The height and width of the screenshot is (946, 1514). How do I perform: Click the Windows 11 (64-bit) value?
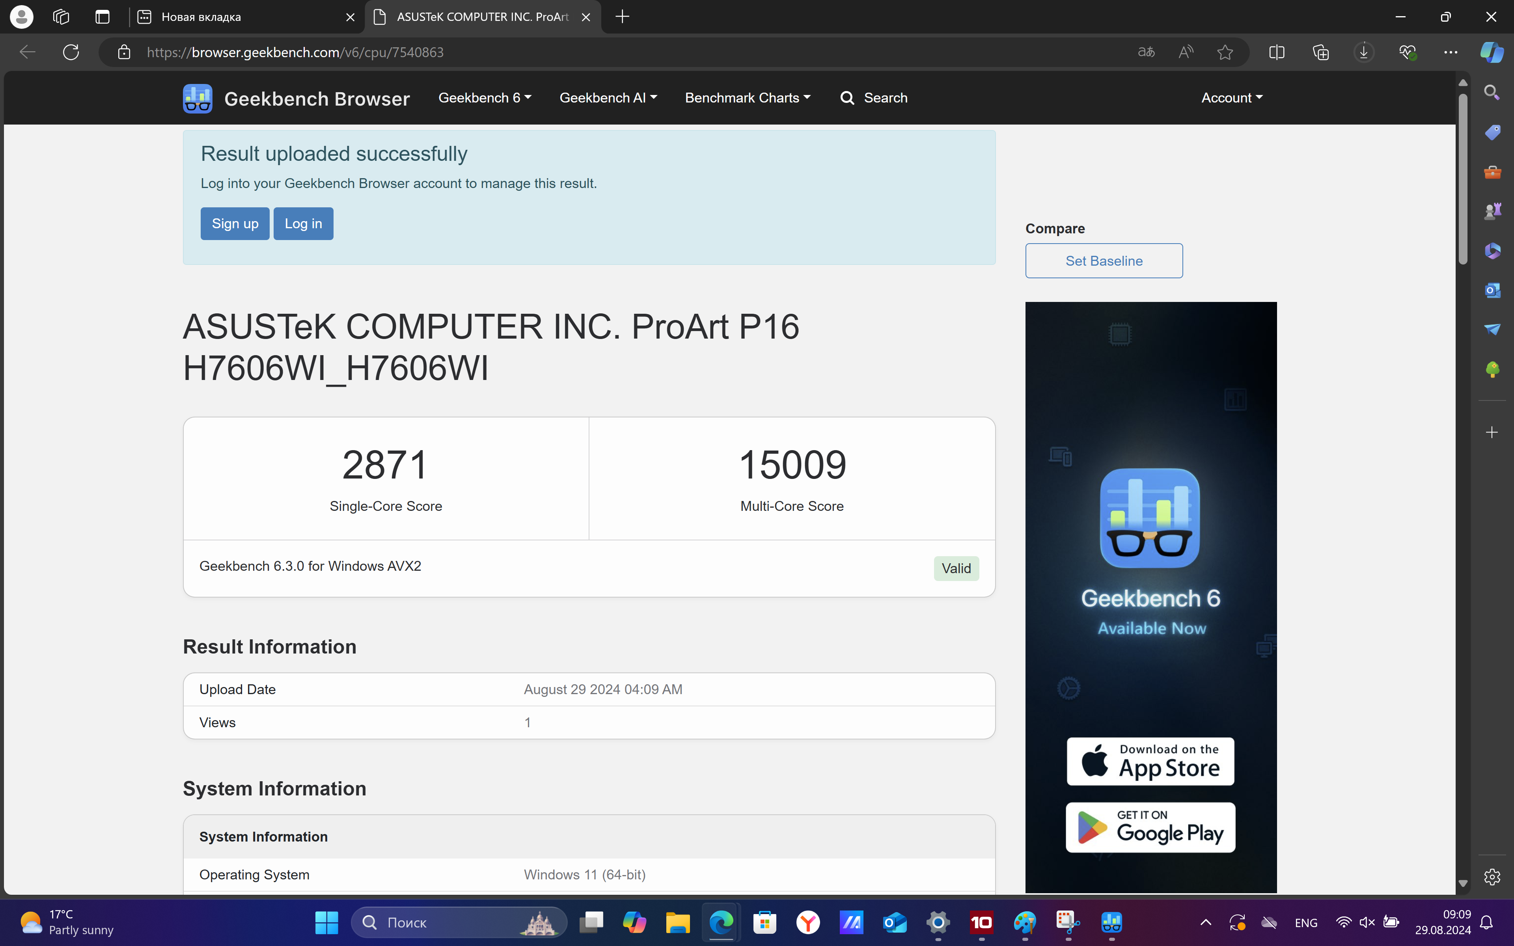tap(584, 875)
